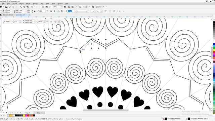This screenshot has width=215, height=121.
Task: Click the Show rulers icon
Action: 69,7
